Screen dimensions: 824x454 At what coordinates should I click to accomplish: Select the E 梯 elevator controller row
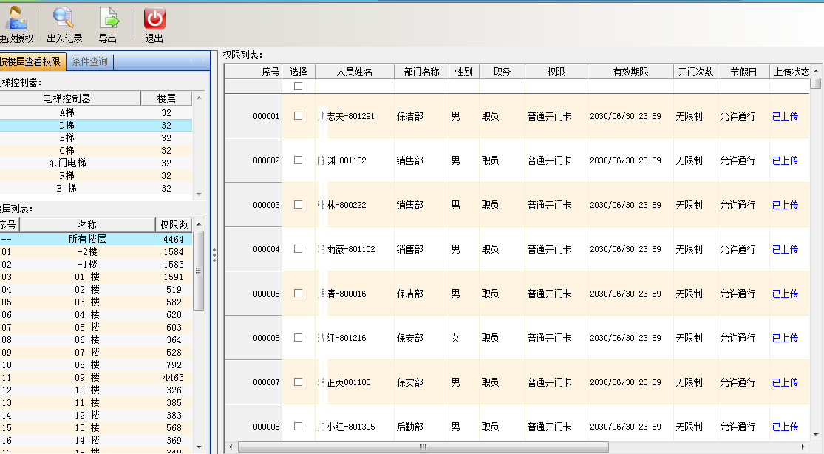95,189
